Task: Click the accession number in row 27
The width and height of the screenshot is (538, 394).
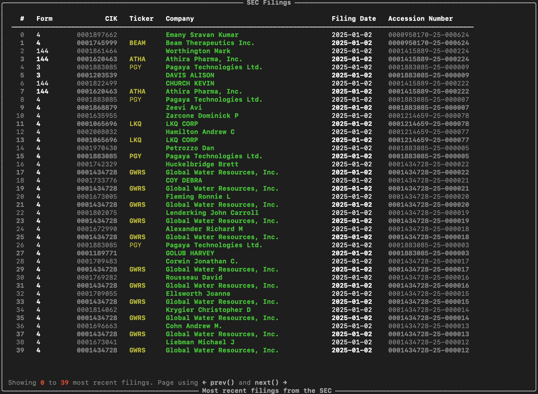Action: 428,253
